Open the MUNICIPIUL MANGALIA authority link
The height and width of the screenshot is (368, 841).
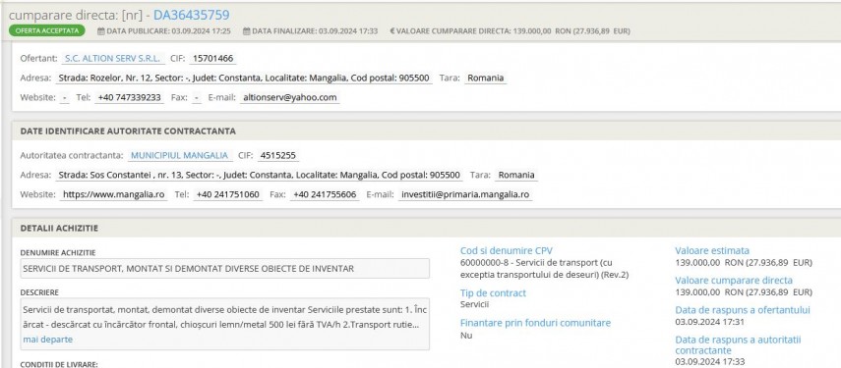[180, 156]
